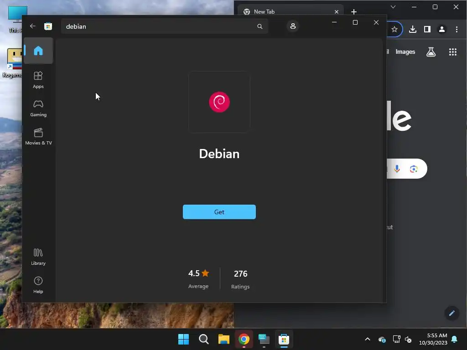Open the Windows Start menu

[183, 339]
